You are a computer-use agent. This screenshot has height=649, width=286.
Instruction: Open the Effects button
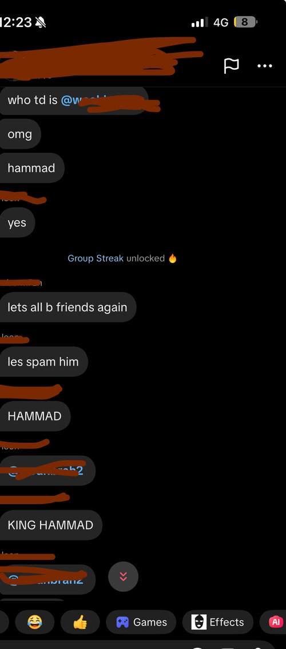[x=218, y=622]
